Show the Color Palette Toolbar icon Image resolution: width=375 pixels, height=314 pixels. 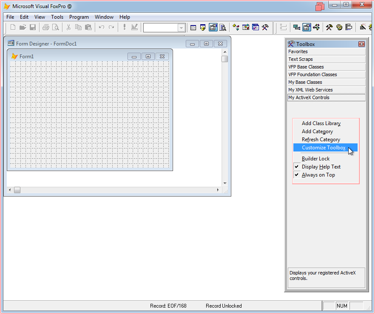click(x=339, y=28)
